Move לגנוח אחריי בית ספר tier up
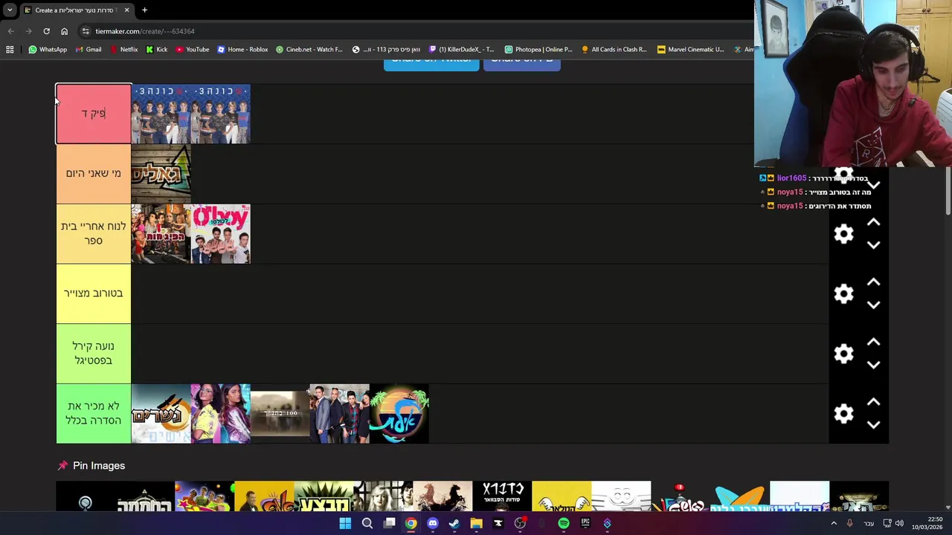 coord(873,223)
